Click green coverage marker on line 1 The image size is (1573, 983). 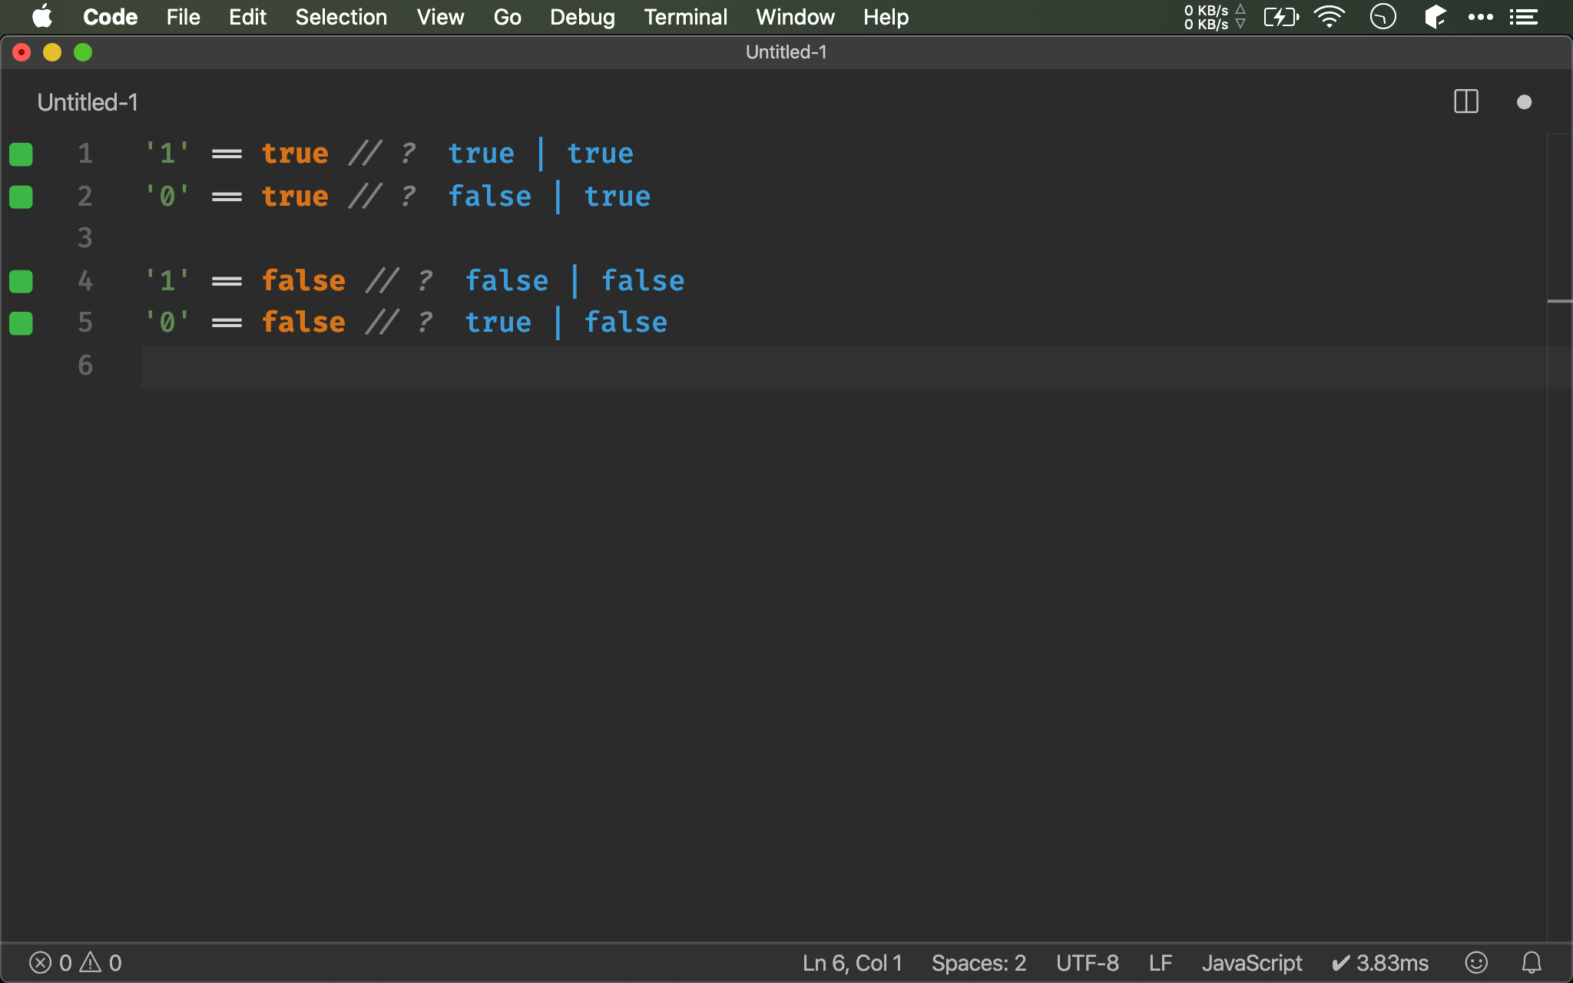pyautogui.click(x=21, y=154)
